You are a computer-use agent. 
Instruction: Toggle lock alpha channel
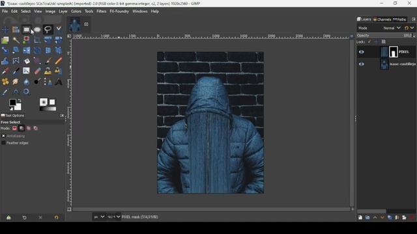384,42
